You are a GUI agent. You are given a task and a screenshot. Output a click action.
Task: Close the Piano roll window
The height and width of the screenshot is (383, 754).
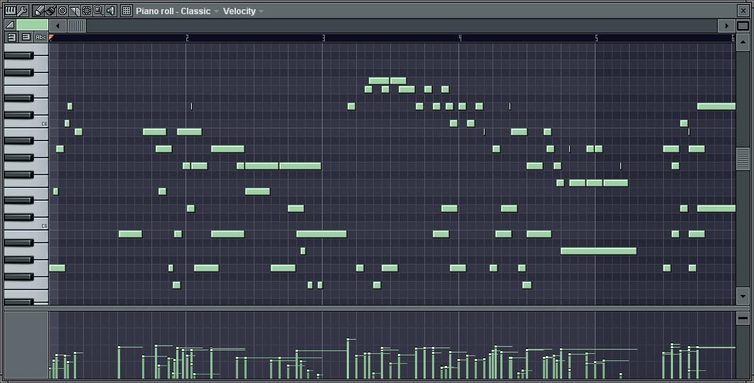click(743, 11)
